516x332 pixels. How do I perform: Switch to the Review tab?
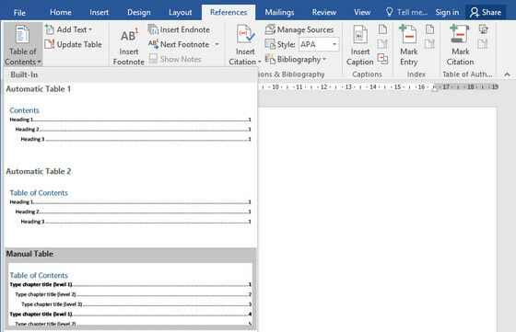324,13
